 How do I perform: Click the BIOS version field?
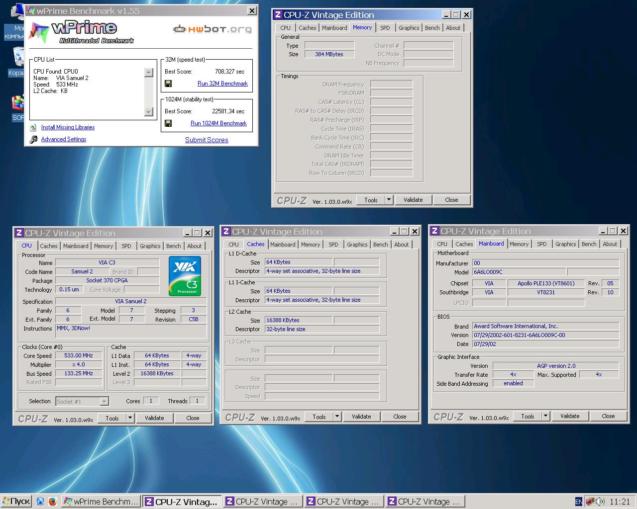(x=545, y=335)
